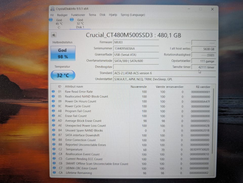Click the status dot for Program Fail Count
This screenshot has width=243, height=183.
pos(54,111)
